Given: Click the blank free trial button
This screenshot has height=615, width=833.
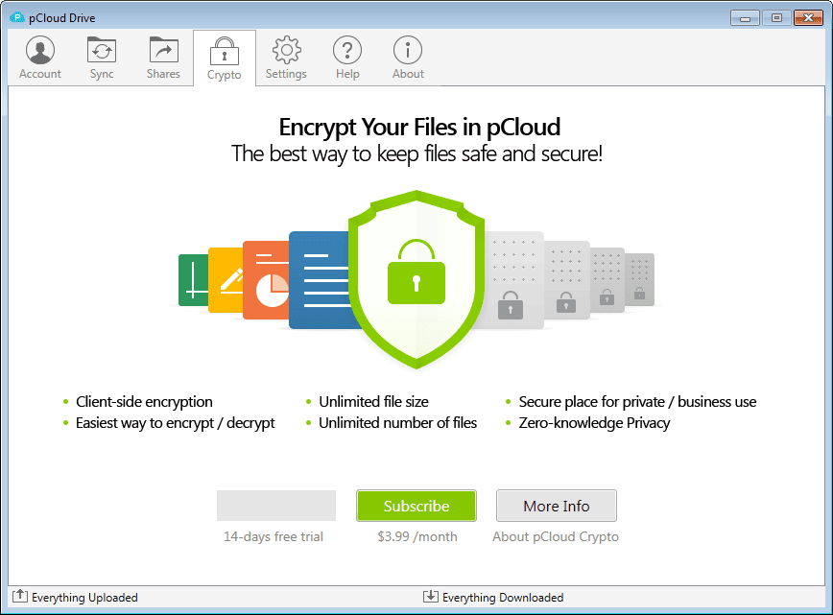Looking at the screenshot, I should coord(276,506).
